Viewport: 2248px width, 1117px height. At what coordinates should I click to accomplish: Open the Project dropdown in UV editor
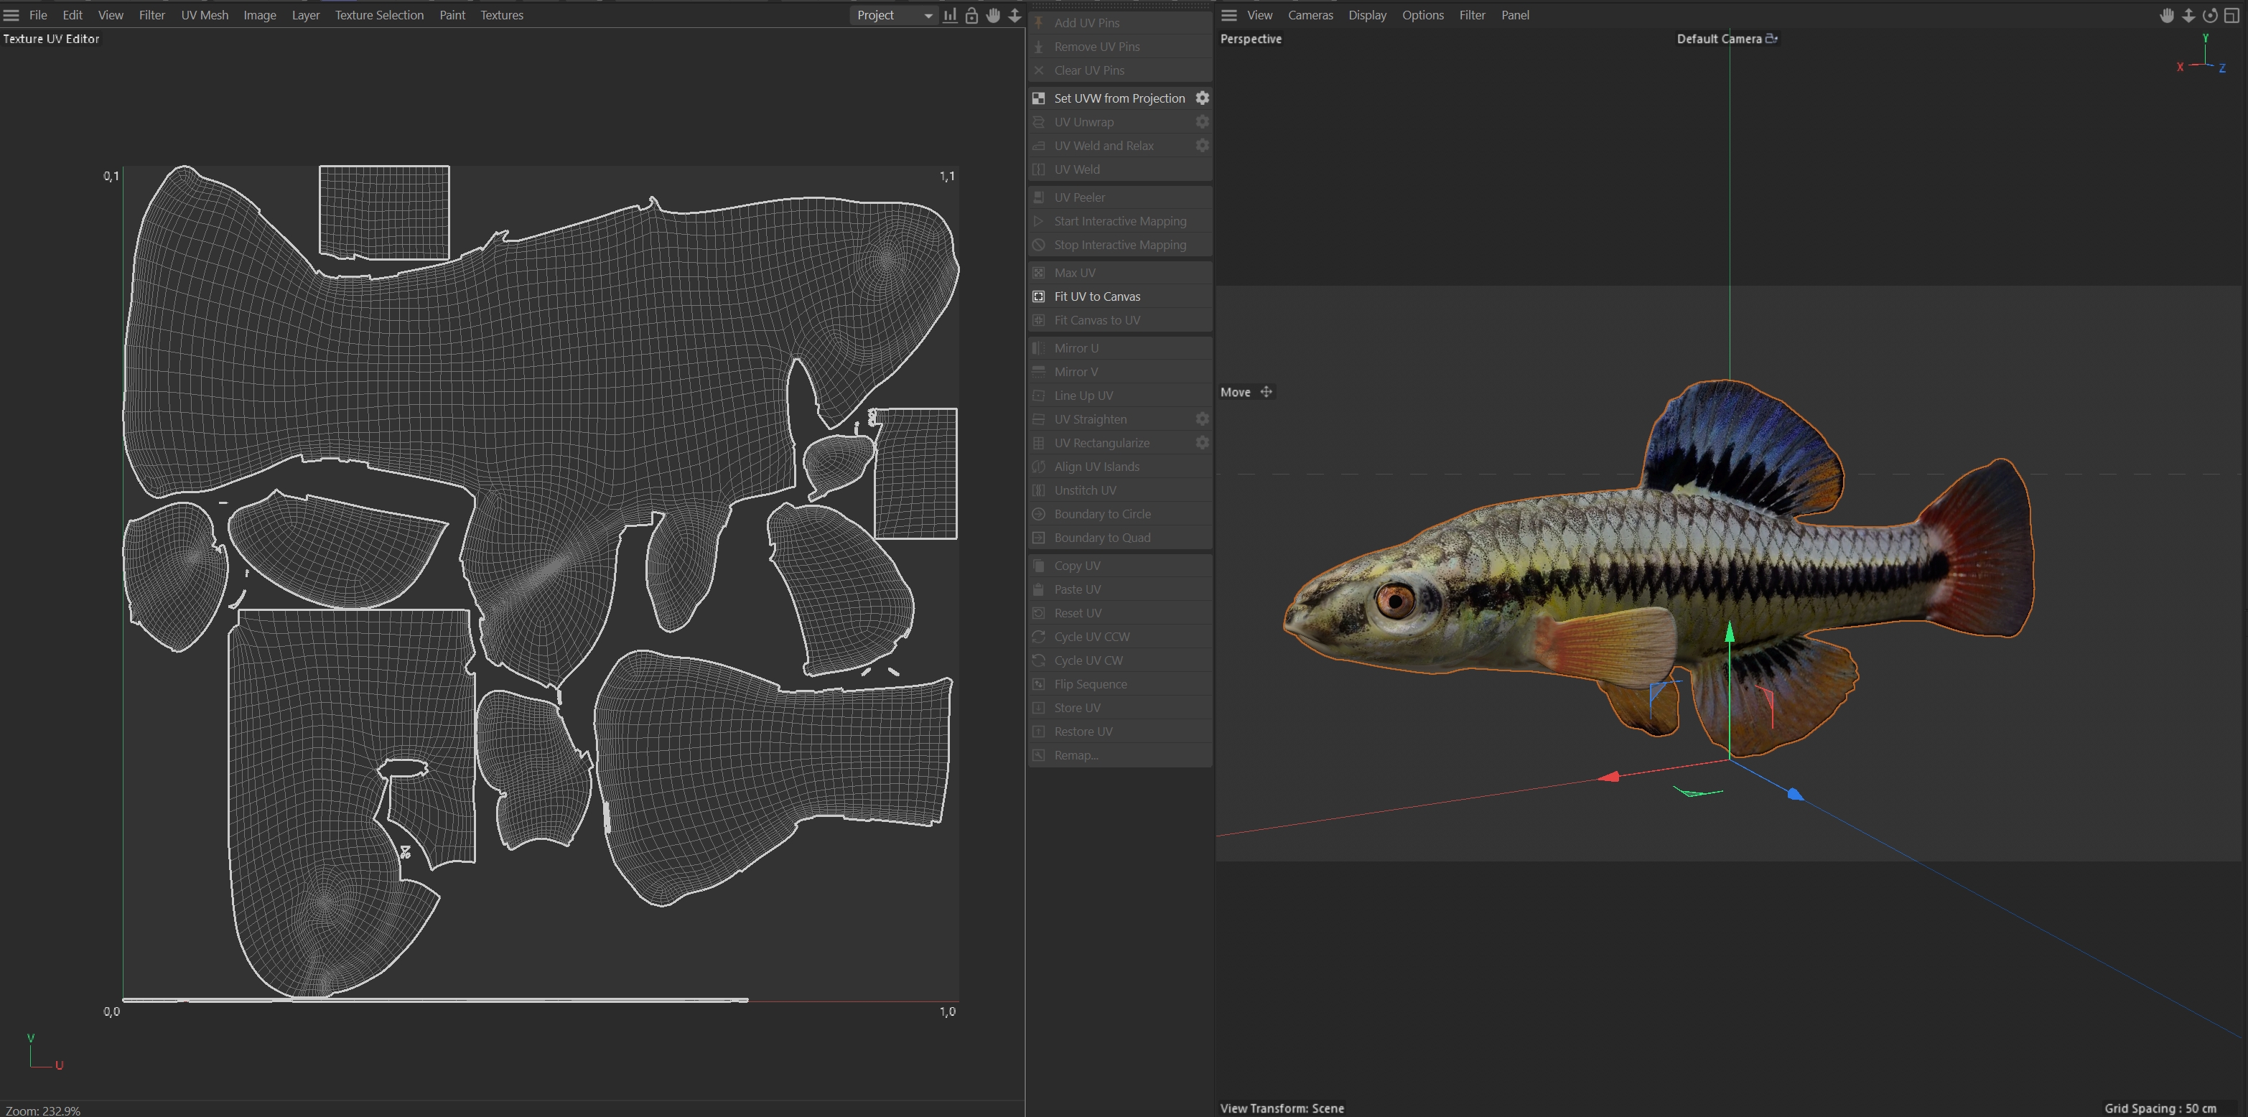(x=894, y=15)
